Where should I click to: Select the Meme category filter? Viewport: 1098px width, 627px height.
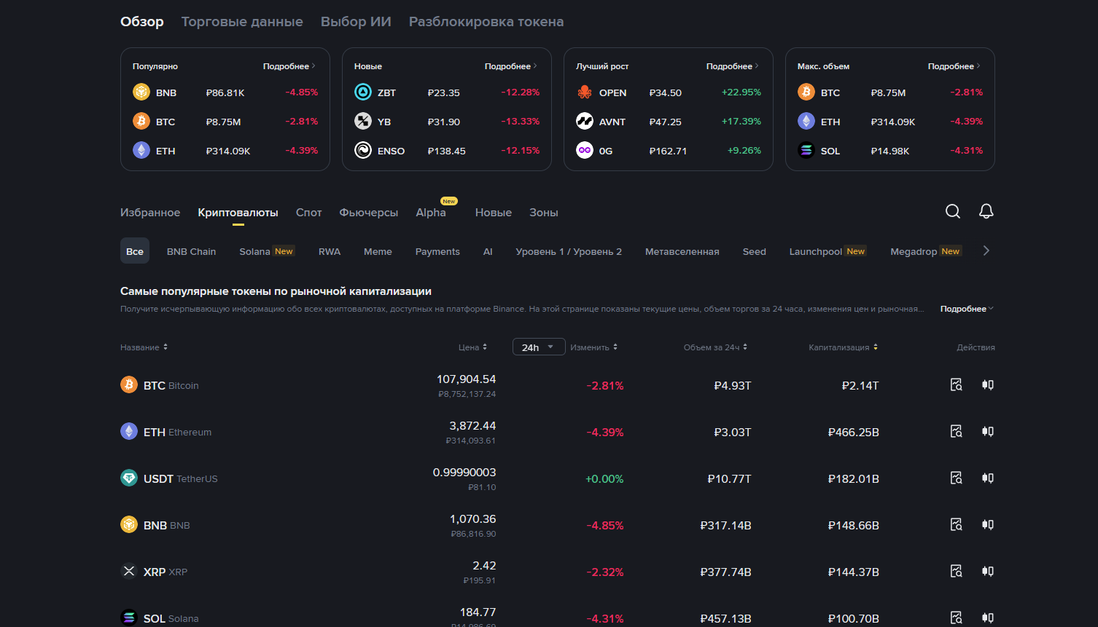click(x=378, y=251)
